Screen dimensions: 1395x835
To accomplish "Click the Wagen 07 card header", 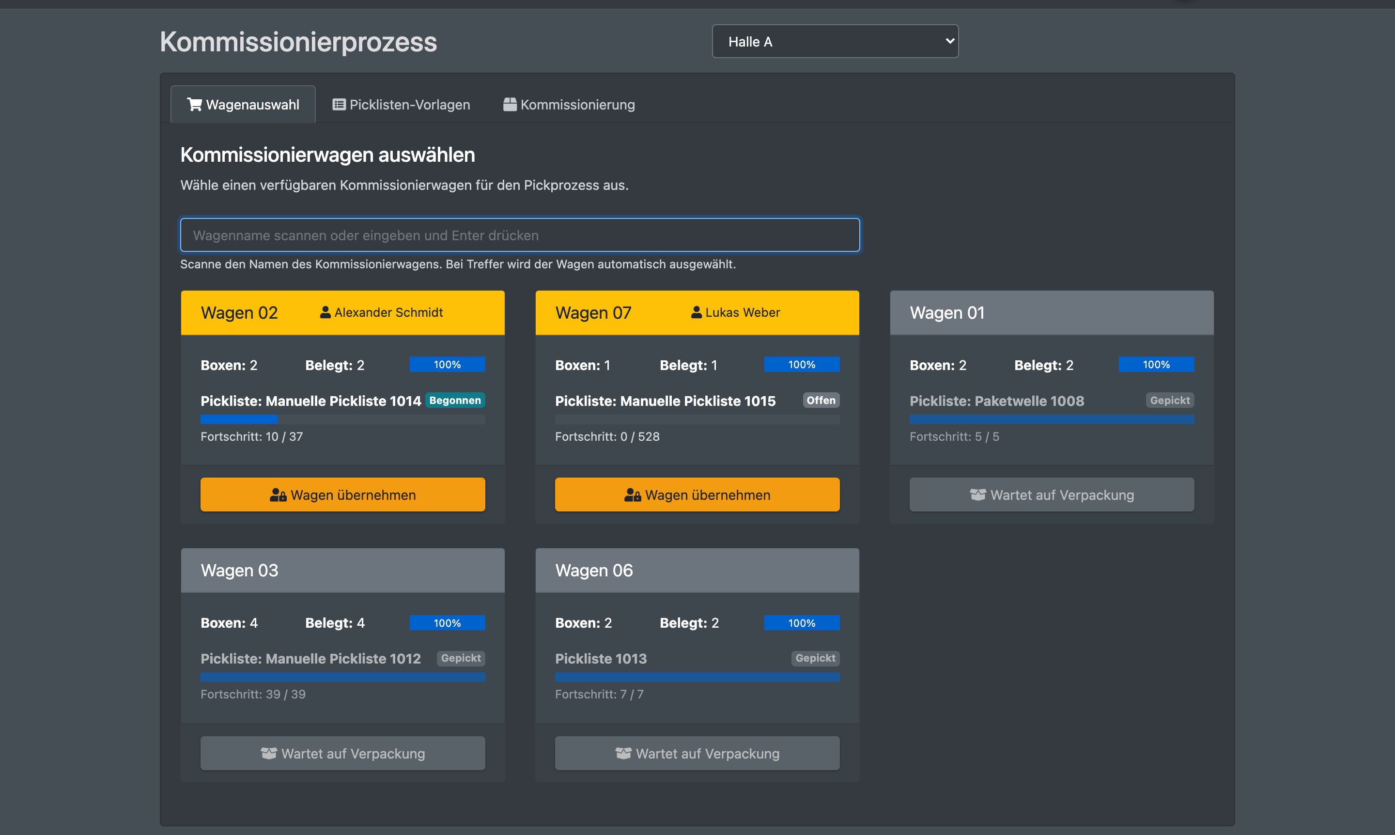I will (x=697, y=313).
